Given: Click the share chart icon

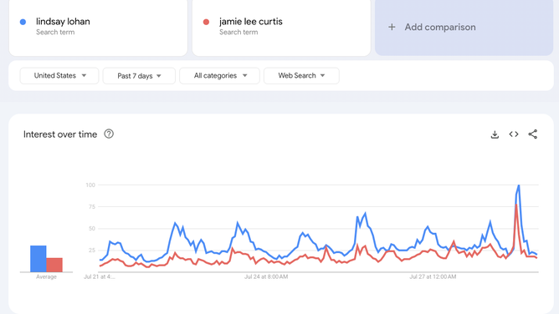Looking at the screenshot, I should [x=532, y=134].
